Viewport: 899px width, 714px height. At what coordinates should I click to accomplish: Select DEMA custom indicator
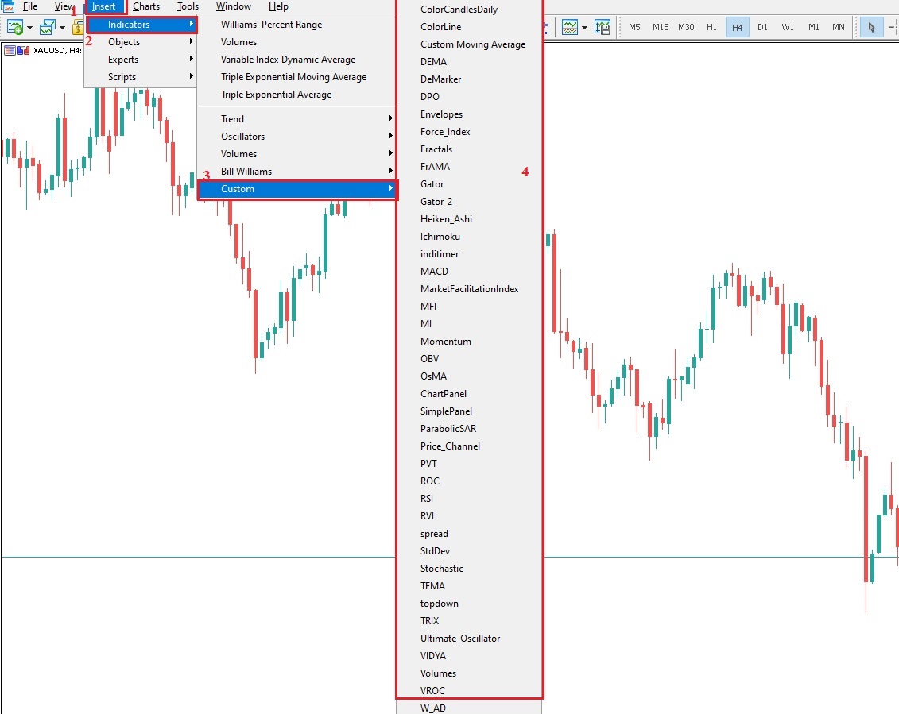pyautogui.click(x=470, y=62)
